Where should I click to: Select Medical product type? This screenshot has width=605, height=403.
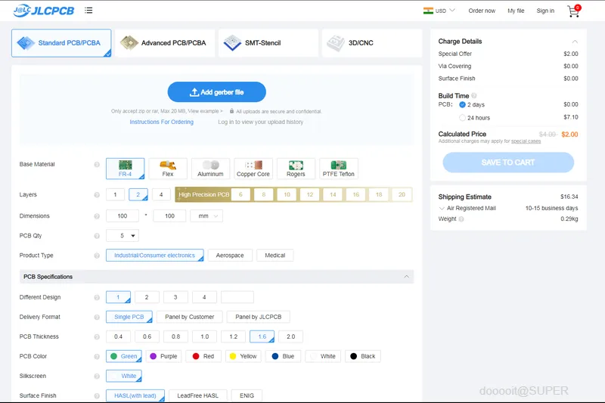275,256
